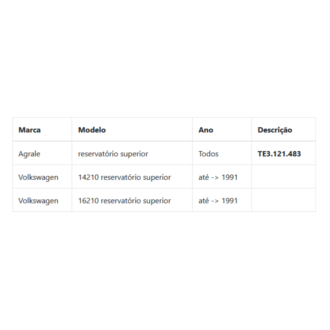Click the Ano column header
The image size is (330, 330).
point(206,130)
